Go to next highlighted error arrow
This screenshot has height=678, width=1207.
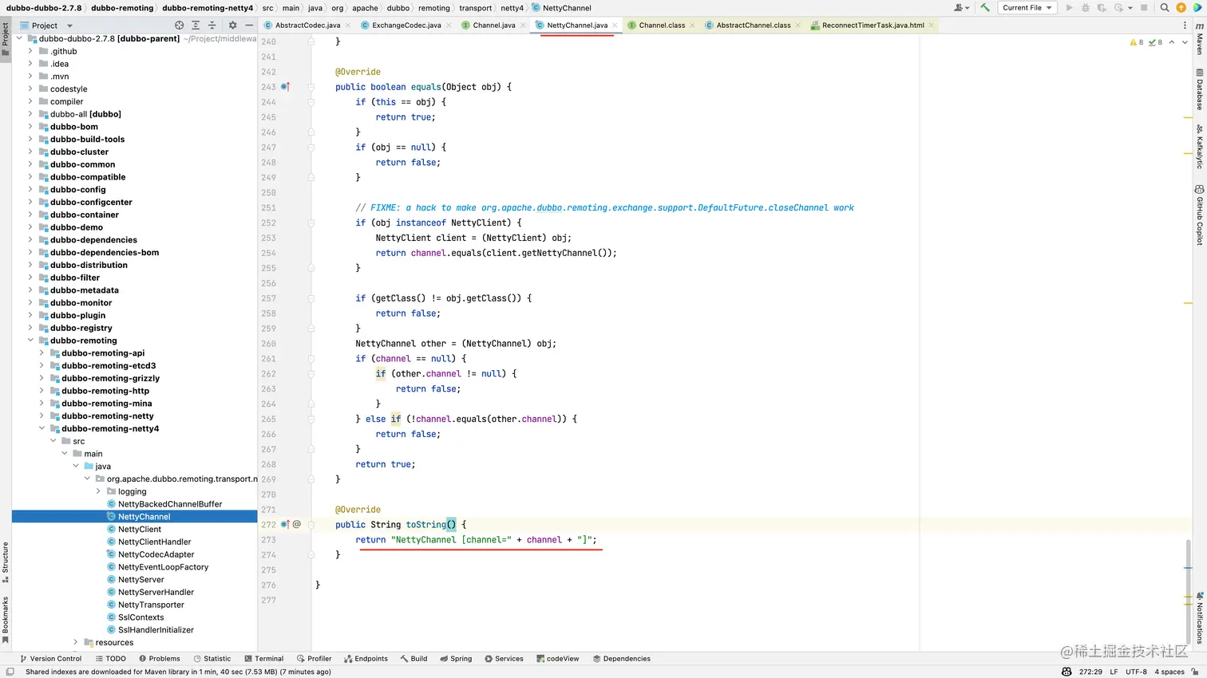1185,42
